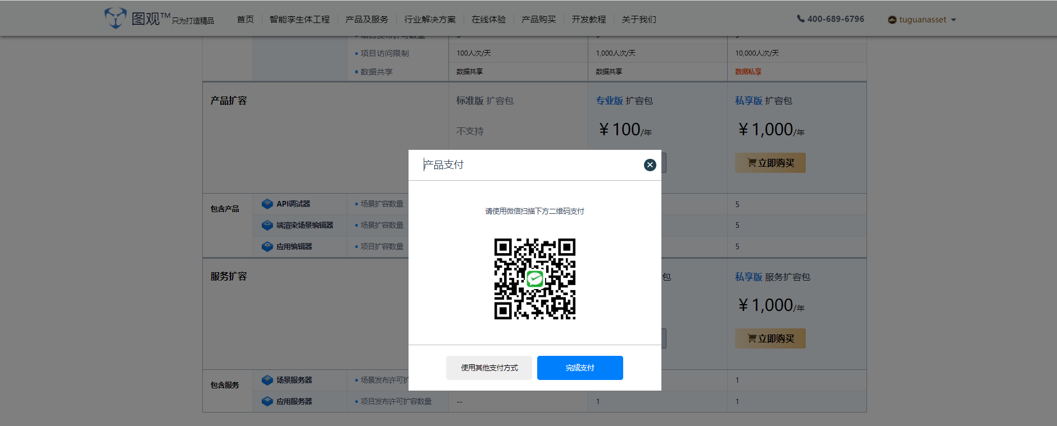1057x426 pixels.
Task: Go to 在线体验 page
Action: pos(488,20)
